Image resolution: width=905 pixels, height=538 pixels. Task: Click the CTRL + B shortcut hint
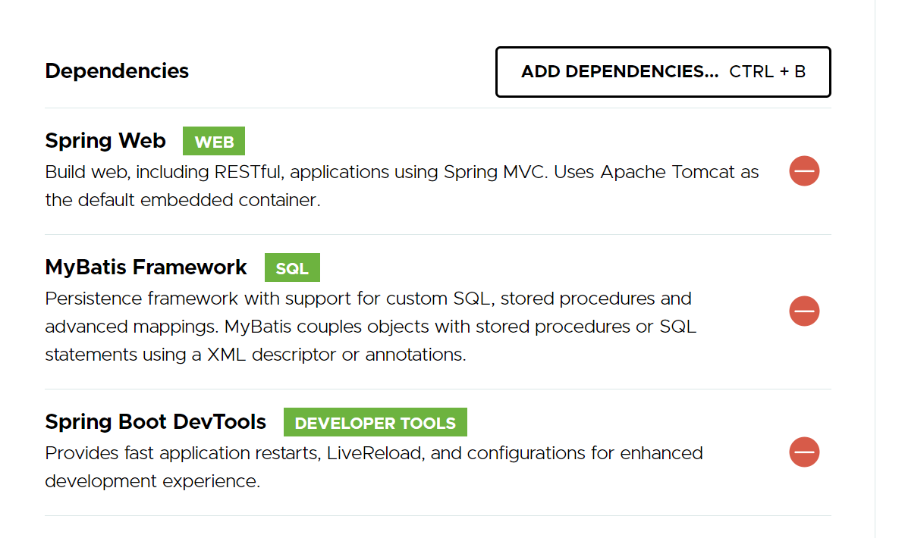(x=767, y=72)
